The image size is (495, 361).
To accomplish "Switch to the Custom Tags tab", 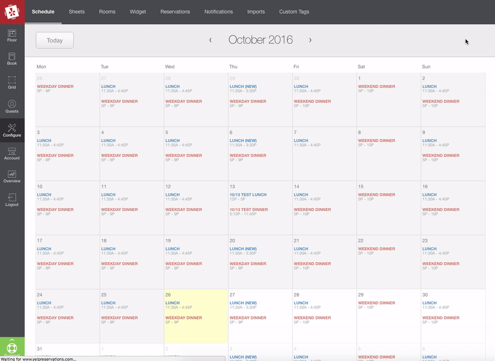I will coord(294,12).
